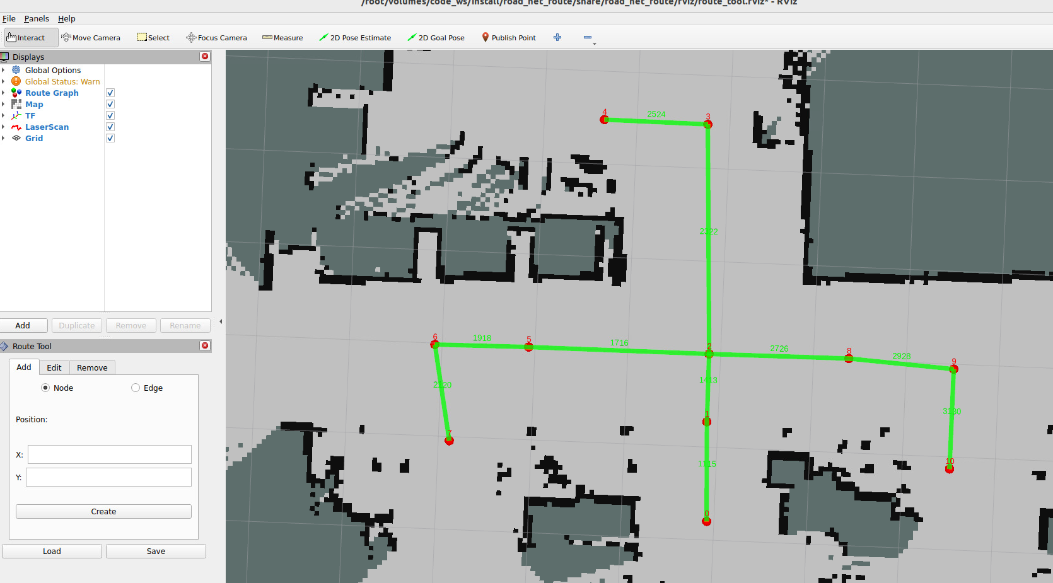Screen dimensions: 1053x583
Task: Select the 2D Pose Estimate tool
Action: 355,38
